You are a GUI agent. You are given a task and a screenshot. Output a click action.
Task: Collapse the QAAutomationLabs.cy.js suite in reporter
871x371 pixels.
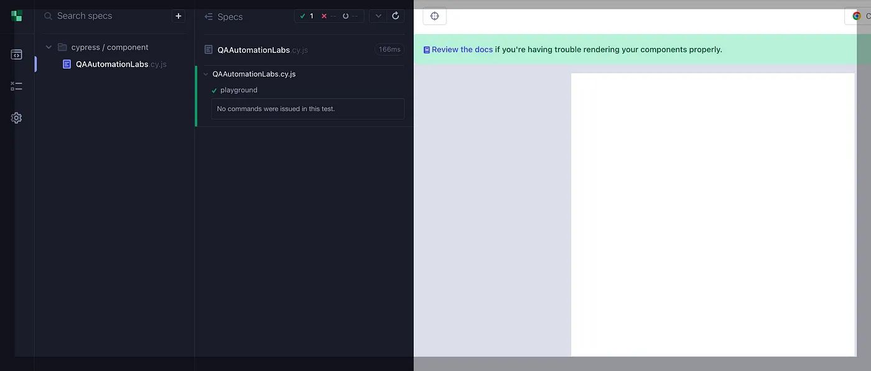pyautogui.click(x=205, y=73)
